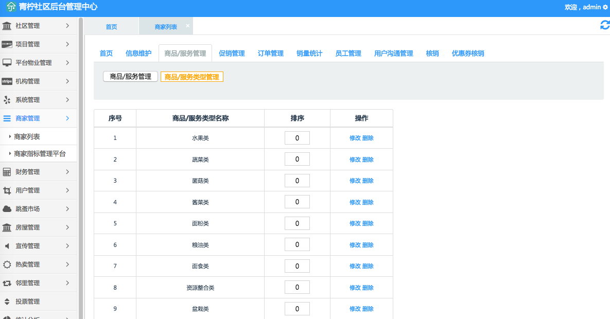Click 删除 for 资源整合类 row
Screen dimensions: 610x319
click(368, 288)
